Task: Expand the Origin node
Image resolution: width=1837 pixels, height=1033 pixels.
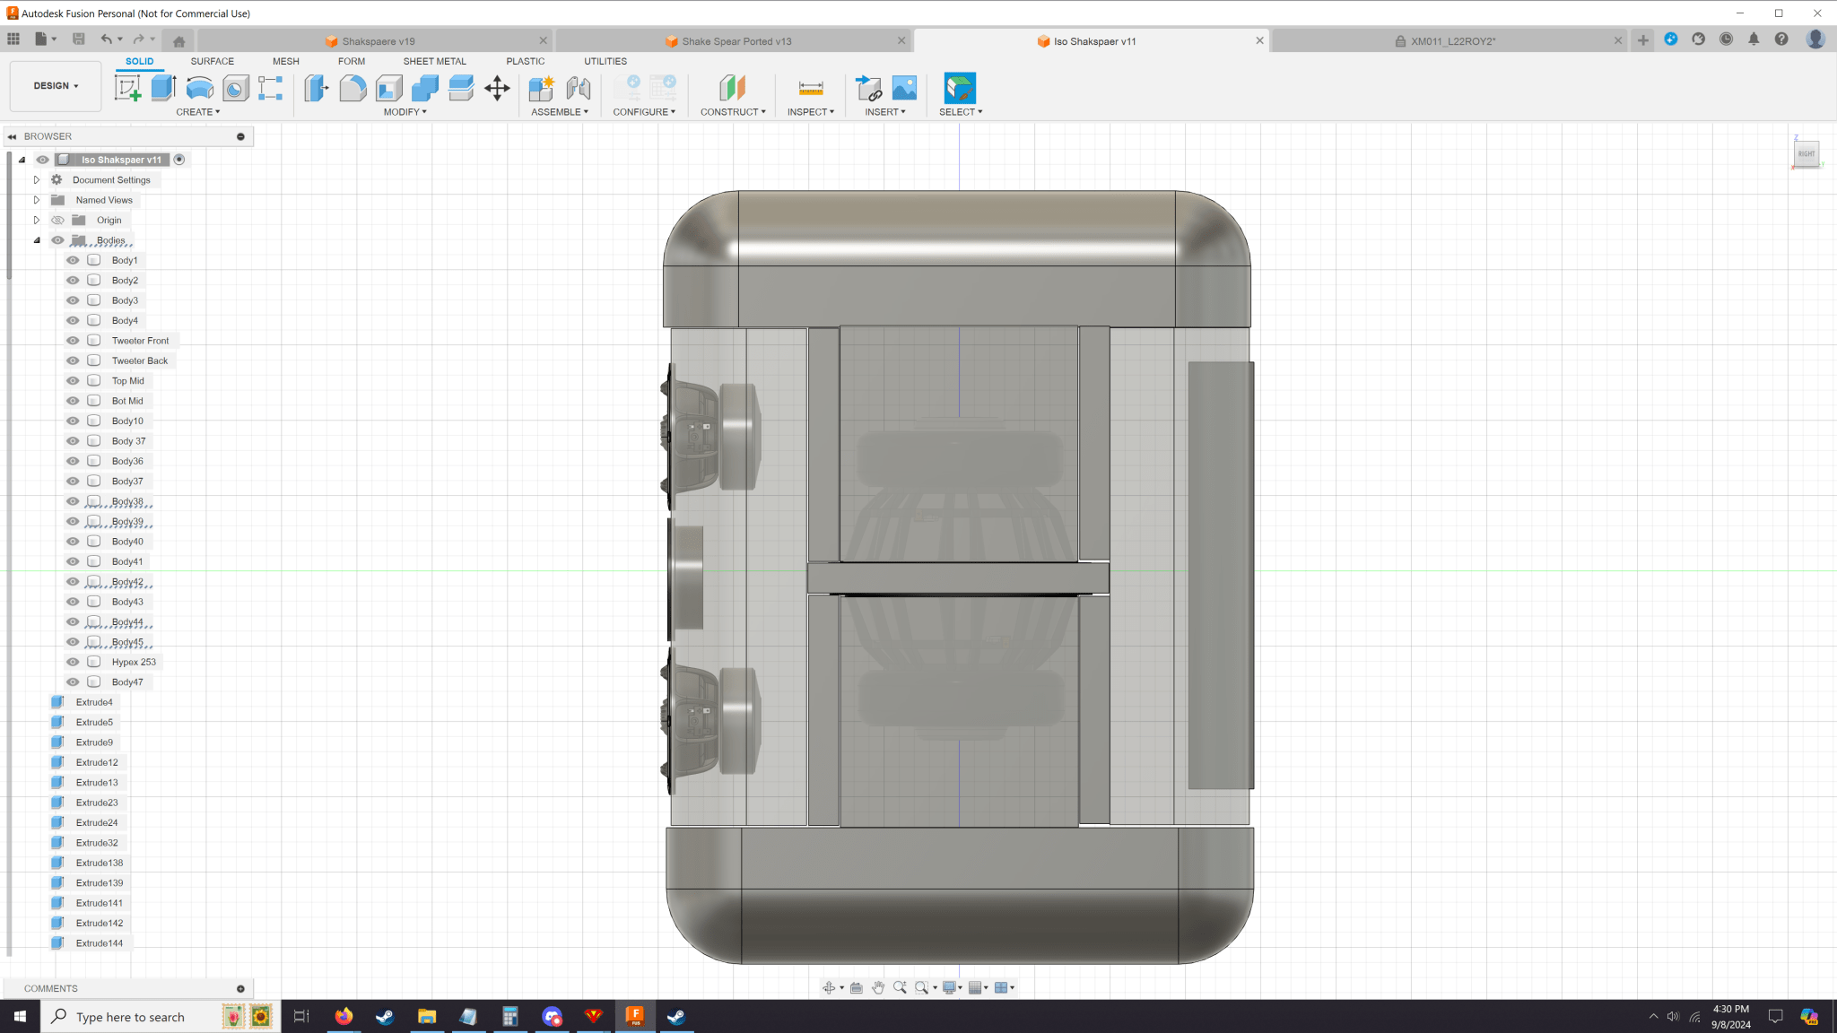Action: (x=37, y=220)
